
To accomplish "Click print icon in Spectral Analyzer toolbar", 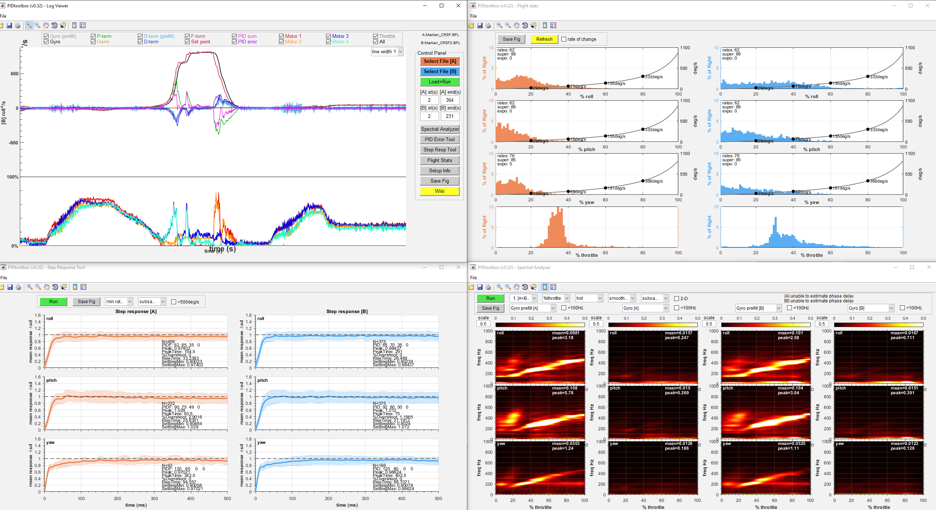I will click(488, 287).
